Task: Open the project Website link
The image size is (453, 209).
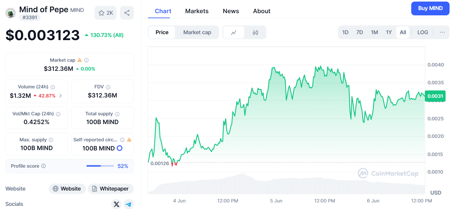Action: 67,189
